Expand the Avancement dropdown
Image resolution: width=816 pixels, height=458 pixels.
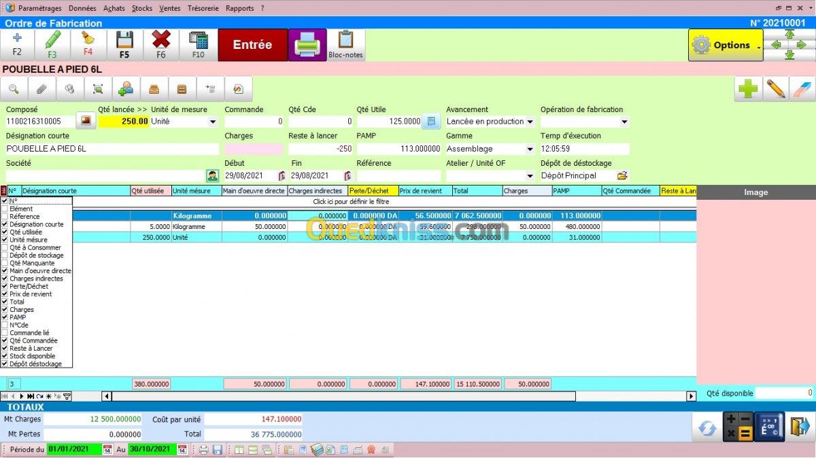coord(529,122)
